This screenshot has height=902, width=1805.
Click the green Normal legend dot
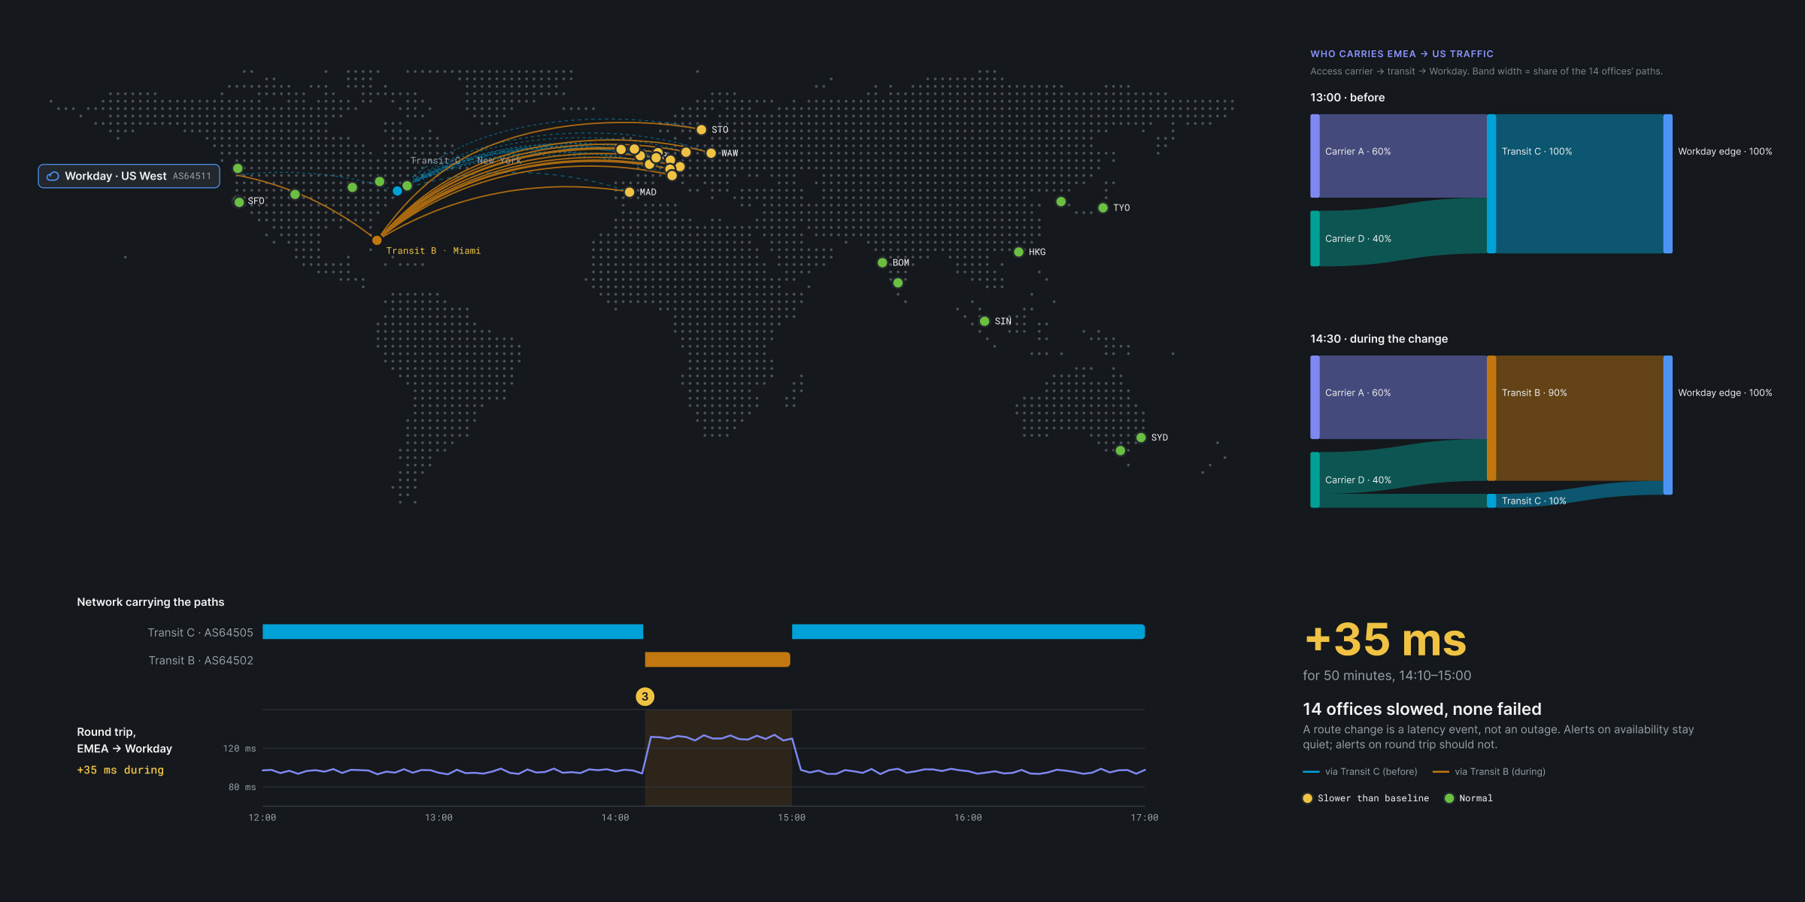pyautogui.click(x=1449, y=798)
